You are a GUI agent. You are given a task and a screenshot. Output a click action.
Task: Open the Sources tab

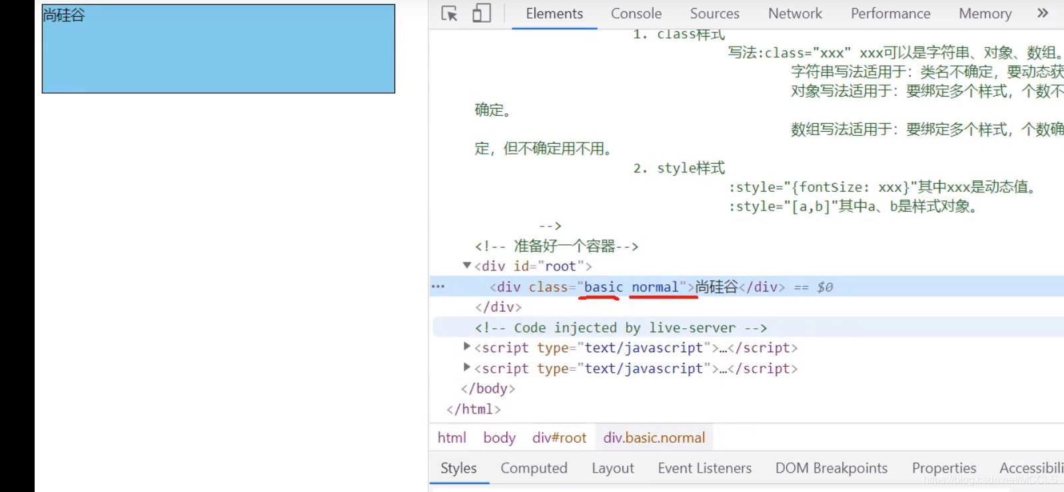(x=714, y=13)
